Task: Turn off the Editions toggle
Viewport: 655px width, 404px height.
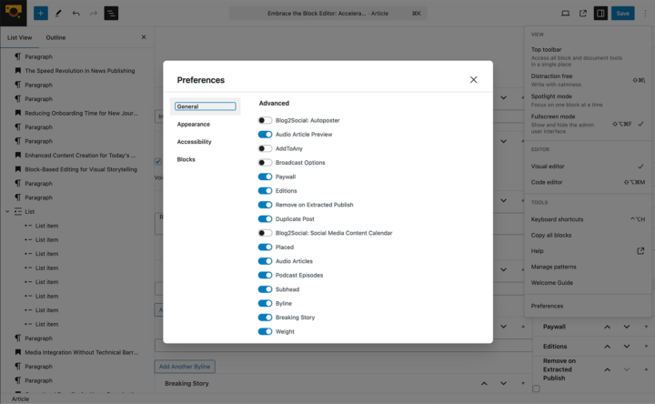Action: coord(265,190)
